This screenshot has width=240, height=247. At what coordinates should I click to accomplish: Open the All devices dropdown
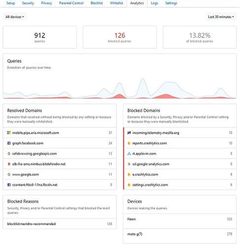tap(15, 17)
